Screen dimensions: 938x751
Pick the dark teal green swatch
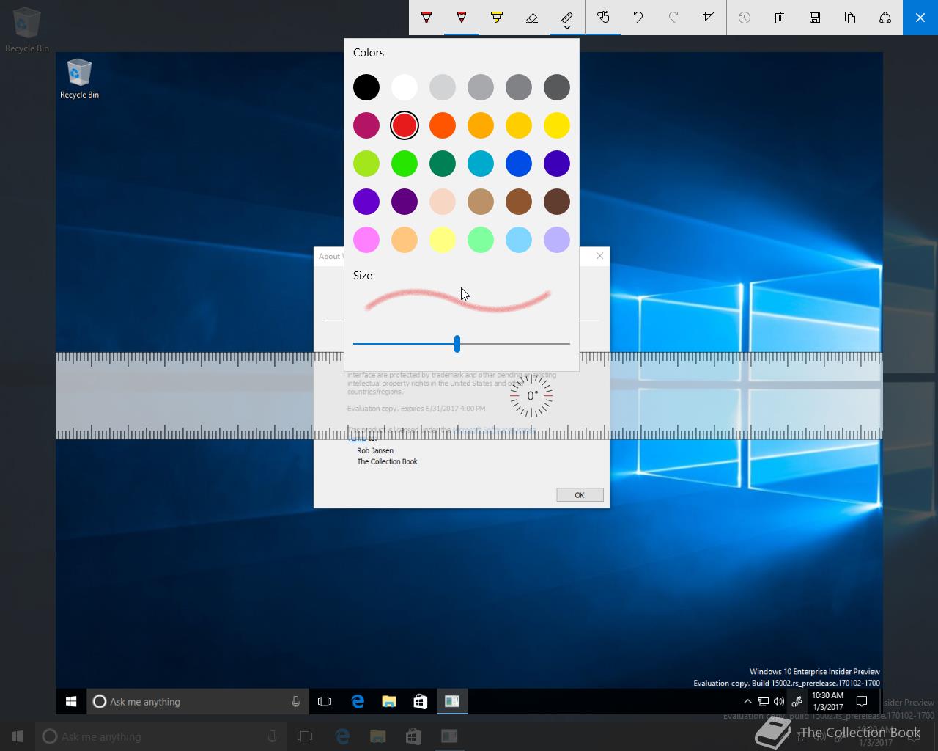click(443, 164)
